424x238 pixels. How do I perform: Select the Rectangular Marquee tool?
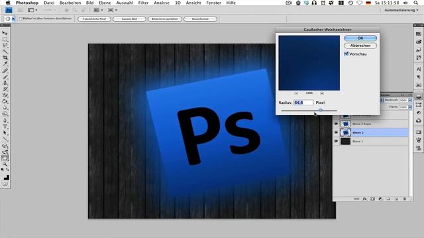tap(5, 39)
